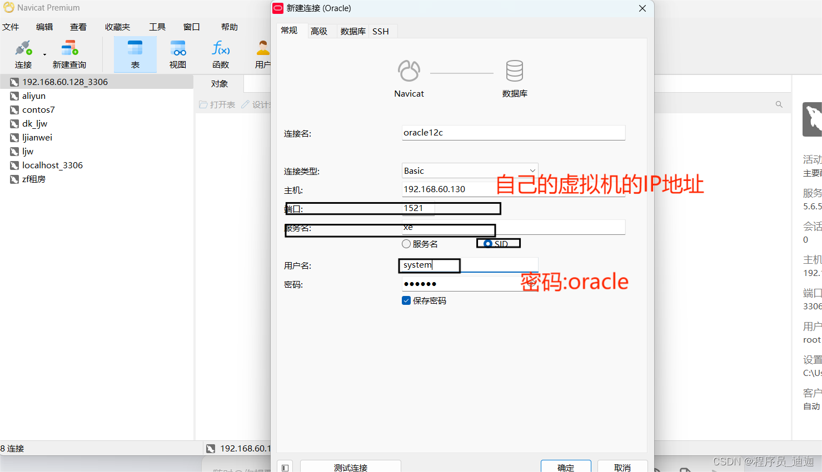Expand the Connection button dropdown arrow
The width and height of the screenshot is (822, 472).
tap(44, 55)
